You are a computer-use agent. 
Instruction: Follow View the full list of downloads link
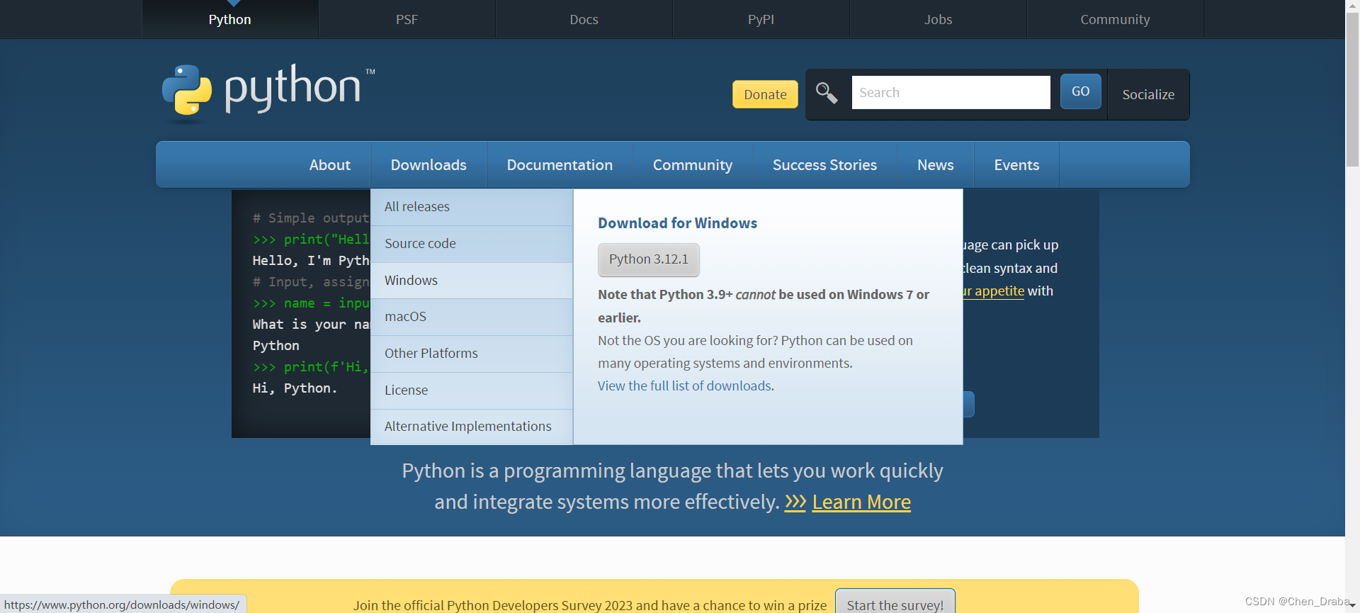point(684,386)
